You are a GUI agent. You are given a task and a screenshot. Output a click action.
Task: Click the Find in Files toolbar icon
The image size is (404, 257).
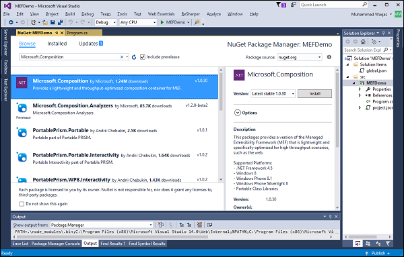pos(197,22)
